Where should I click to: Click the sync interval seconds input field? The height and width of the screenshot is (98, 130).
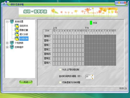(x=88, y=77)
